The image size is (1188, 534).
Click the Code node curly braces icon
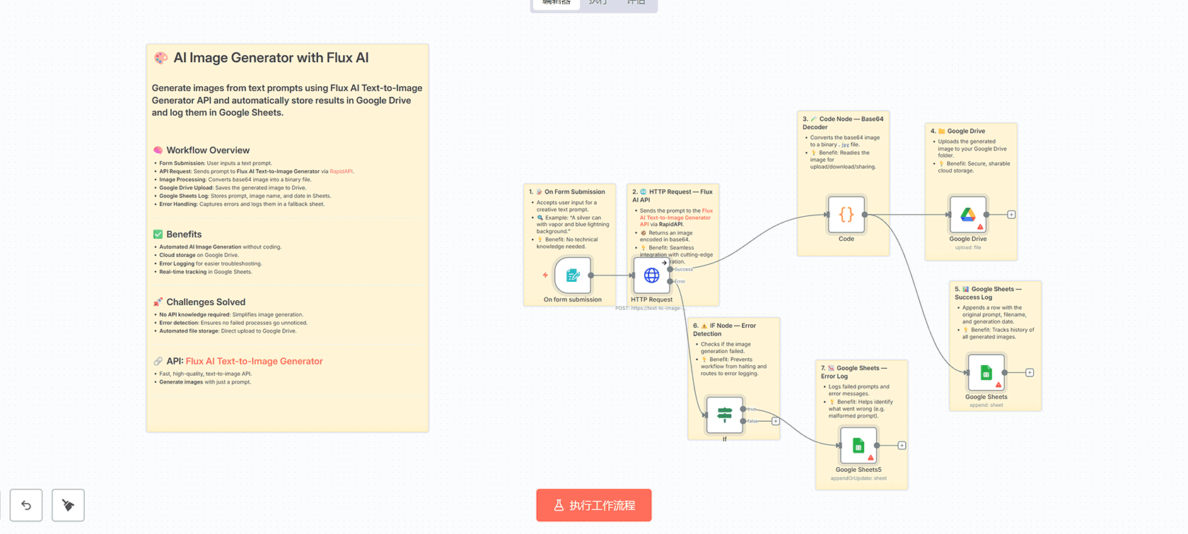846,215
